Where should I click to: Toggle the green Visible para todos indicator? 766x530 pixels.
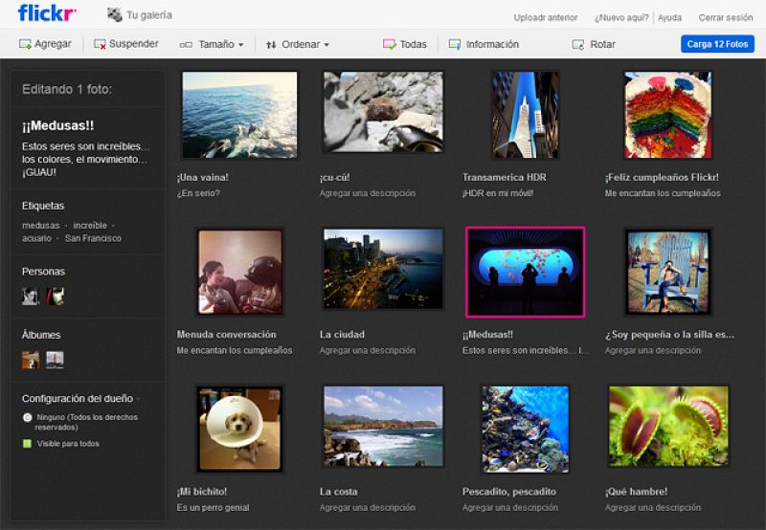(x=28, y=444)
